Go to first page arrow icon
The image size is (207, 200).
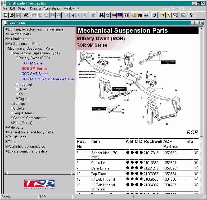[x=67, y=15]
